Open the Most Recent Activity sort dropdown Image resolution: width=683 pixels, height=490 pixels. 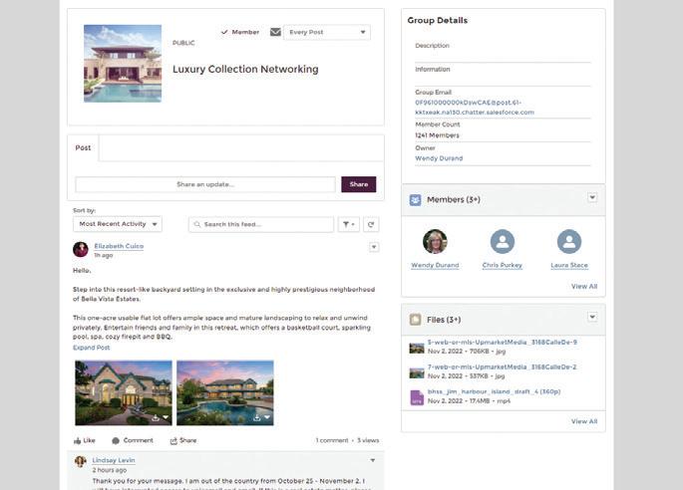[118, 224]
